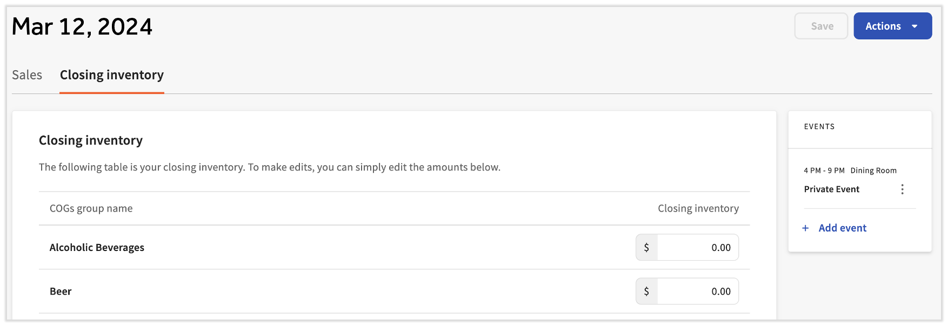Switch to the Sales tab
The width and height of the screenshot is (948, 326).
[x=27, y=75]
